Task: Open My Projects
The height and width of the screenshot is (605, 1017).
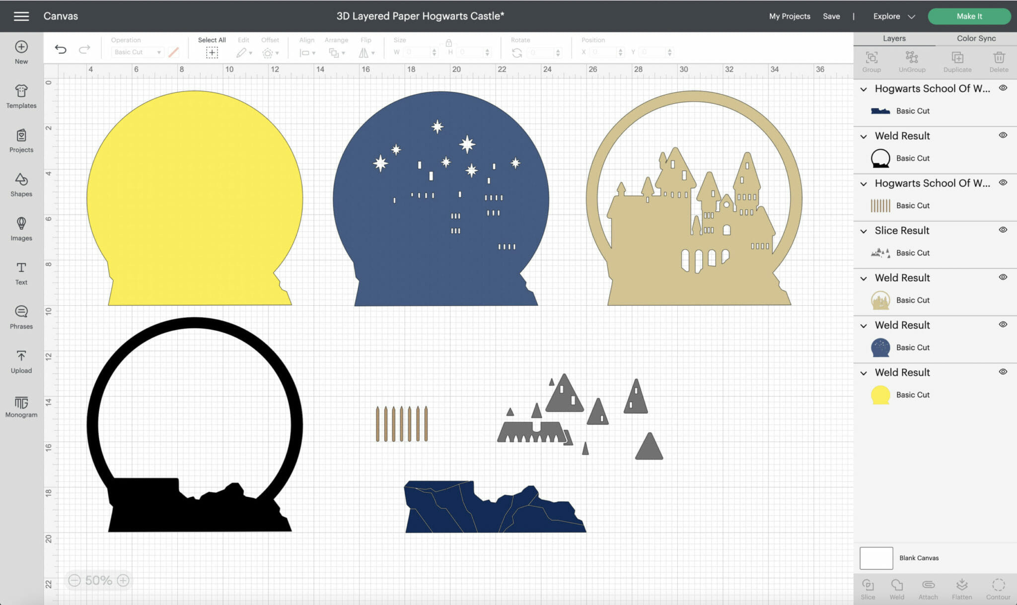Action: [790, 16]
